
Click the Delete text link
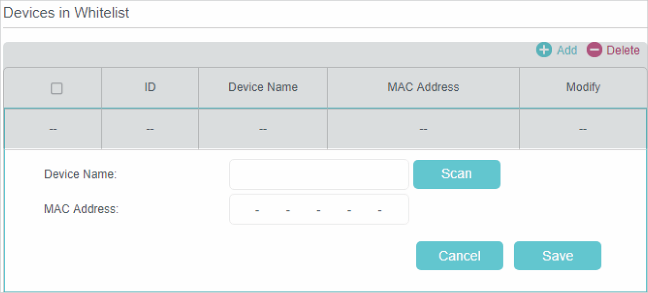click(623, 50)
